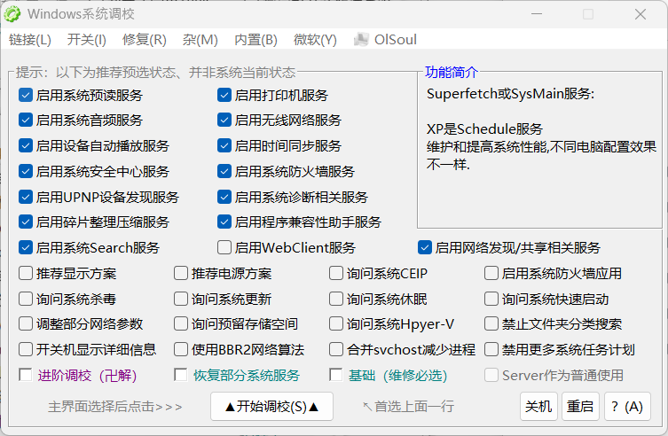Check 推荐显示方案 checkbox

click(x=26, y=273)
